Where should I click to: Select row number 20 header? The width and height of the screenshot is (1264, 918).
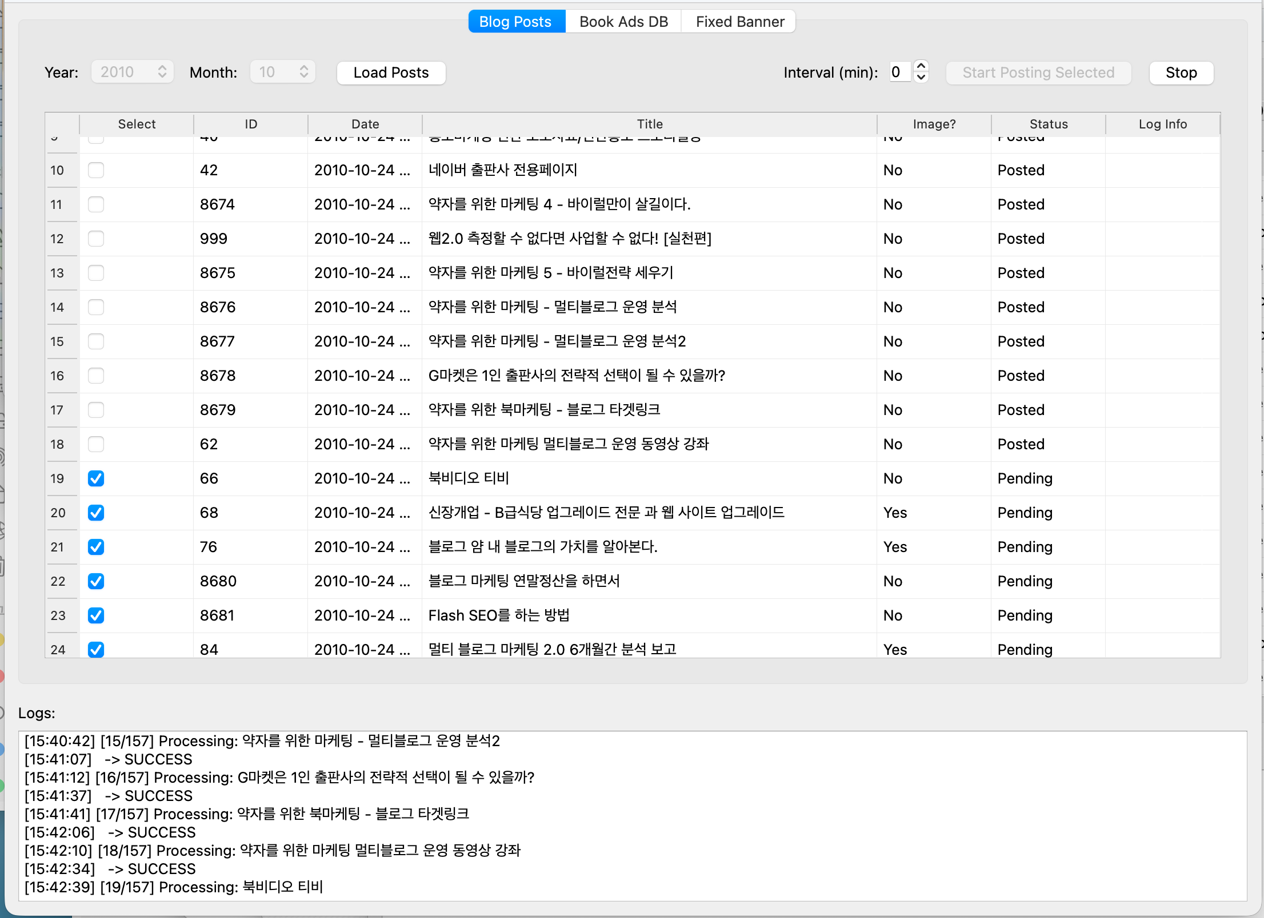tap(58, 513)
